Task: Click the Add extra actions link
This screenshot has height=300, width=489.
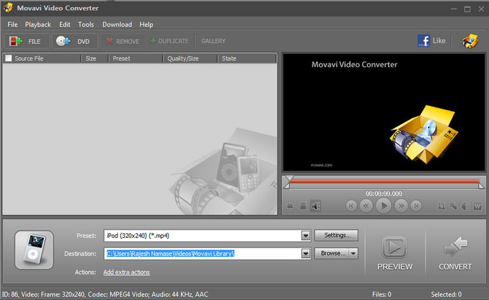Action: tap(126, 272)
